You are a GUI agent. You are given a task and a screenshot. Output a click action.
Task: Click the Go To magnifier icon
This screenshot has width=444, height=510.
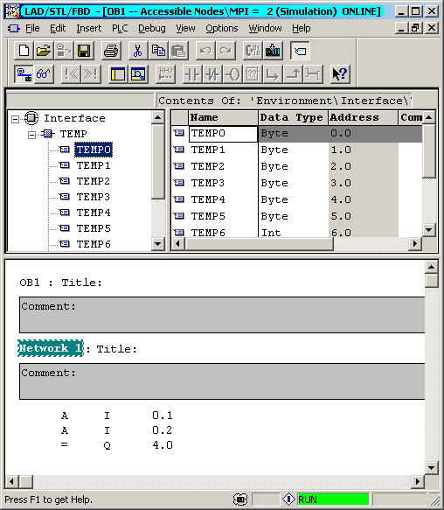[x=138, y=74]
